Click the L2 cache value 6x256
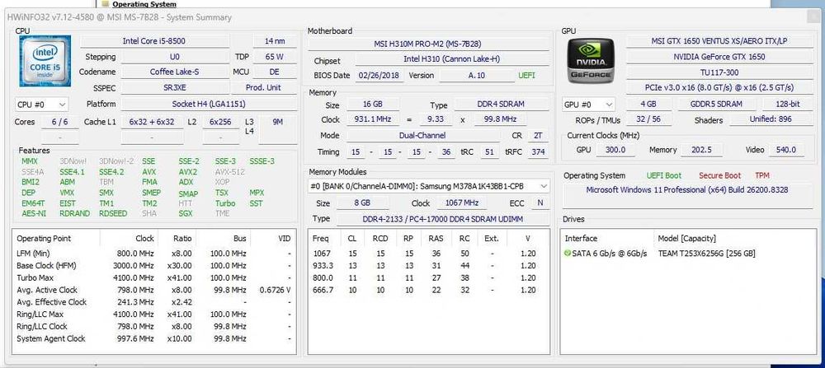 click(x=220, y=122)
